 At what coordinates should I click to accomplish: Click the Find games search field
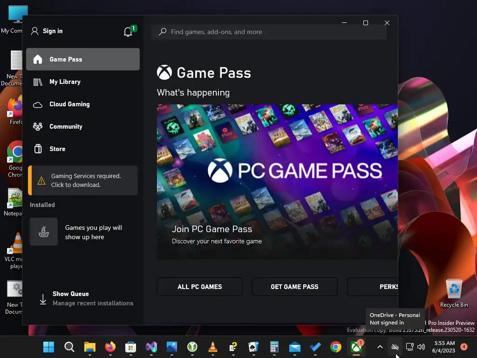coord(269,32)
